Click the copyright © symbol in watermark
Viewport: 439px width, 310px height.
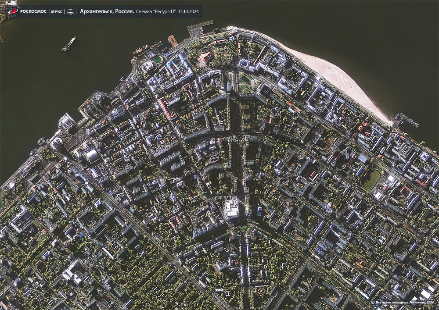pyautogui.click(x=373, y=303)
